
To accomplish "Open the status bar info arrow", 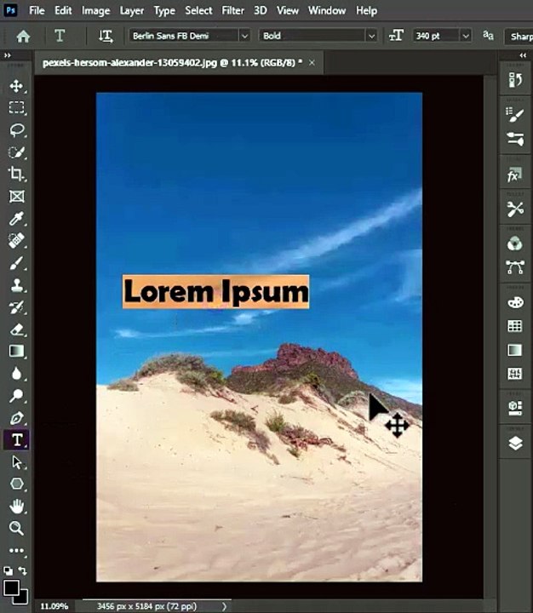I will pyautogui.click(x=224, y=606).
